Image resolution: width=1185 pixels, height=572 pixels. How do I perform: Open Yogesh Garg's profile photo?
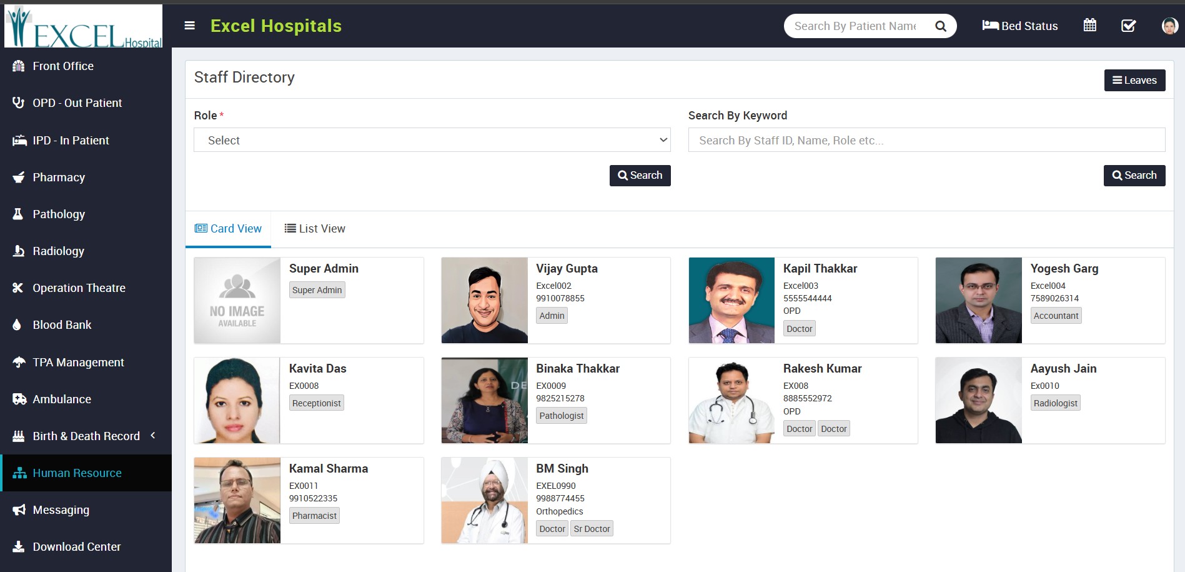[979, 300]
